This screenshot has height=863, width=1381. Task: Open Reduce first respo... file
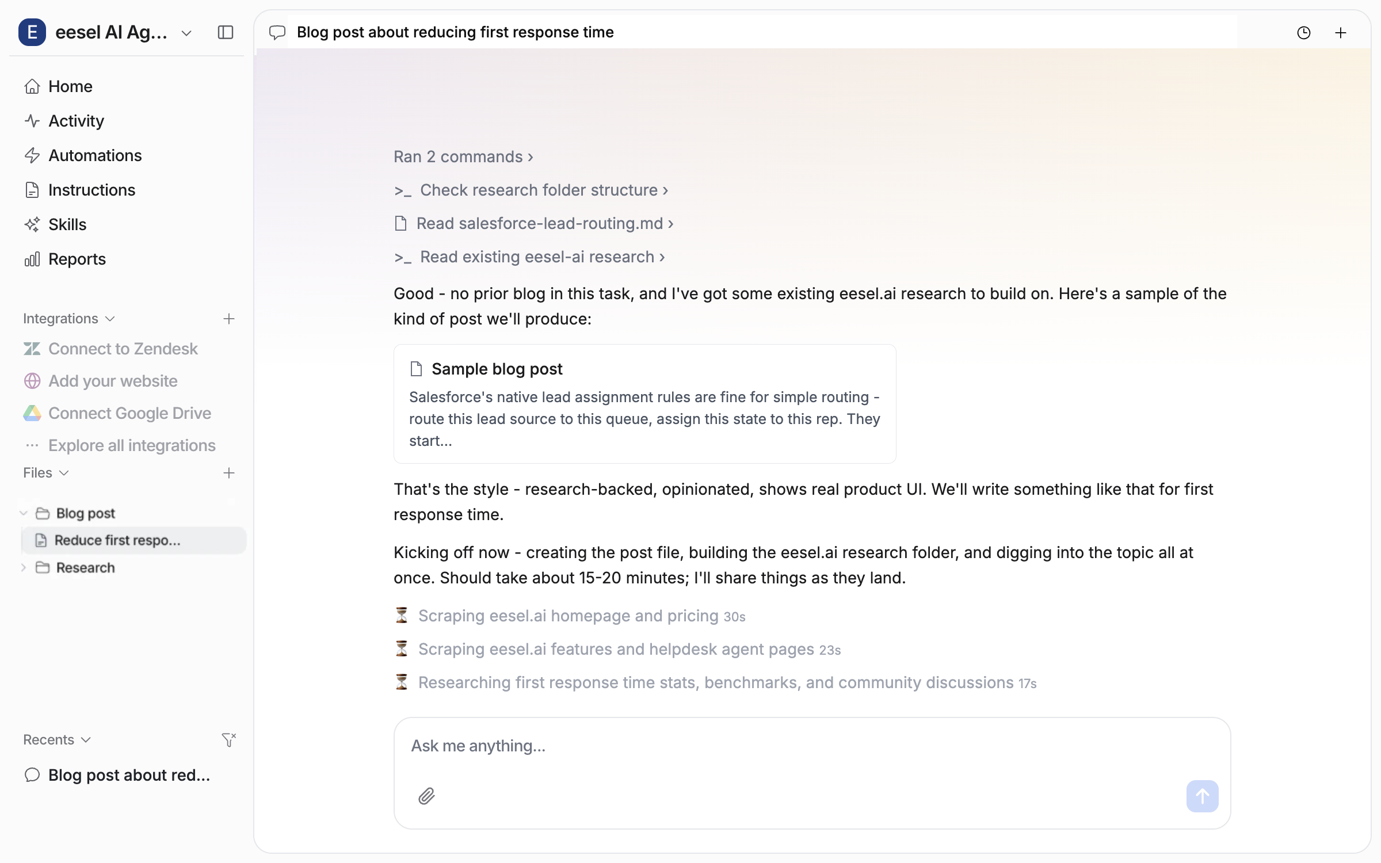coord(133,540)
